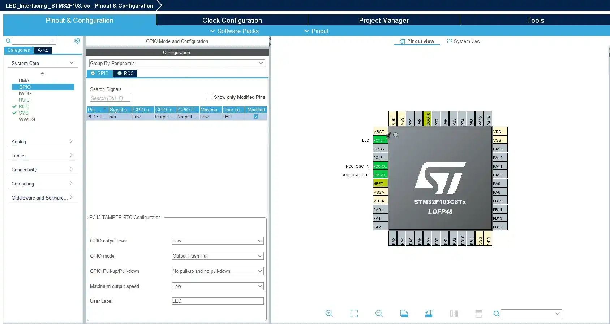Viewport: 610px width, 324px height.
Task: Click the PA13 pin on the chip
Action: (x=500, y=149)
